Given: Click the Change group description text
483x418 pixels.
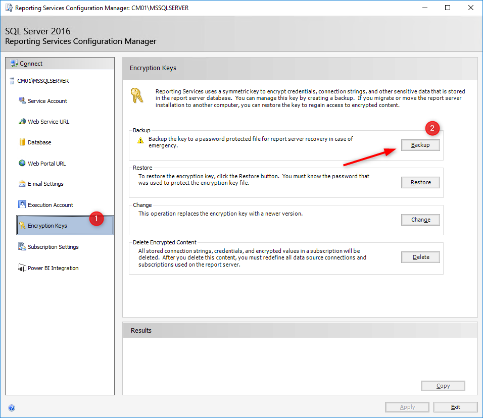Looking at the screenshot, I should click(221, 214).
